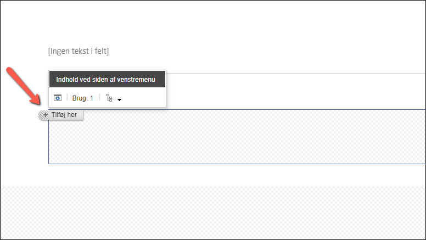This screenshot has height=240, width=426.
Task: Click the hatched grip left of the plus
Action: tap(41, 115)
